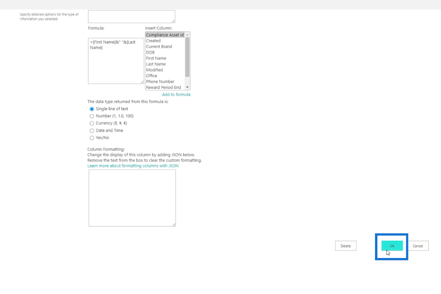Click inside the Formula text box
This screenshot has width=441, height=294.
click(116, 61)
